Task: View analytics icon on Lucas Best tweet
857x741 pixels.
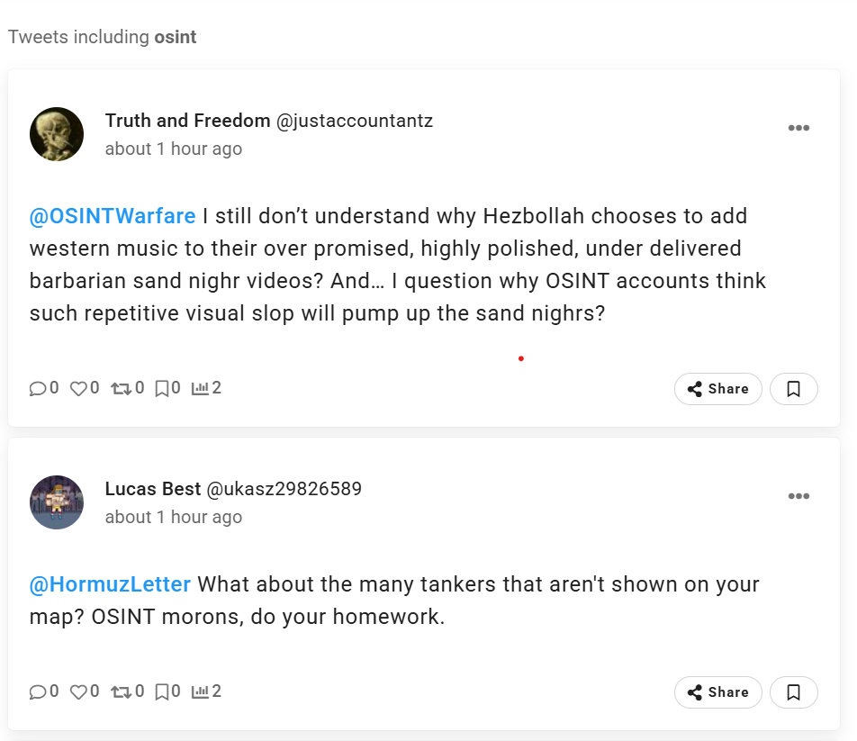Action: 200,692
